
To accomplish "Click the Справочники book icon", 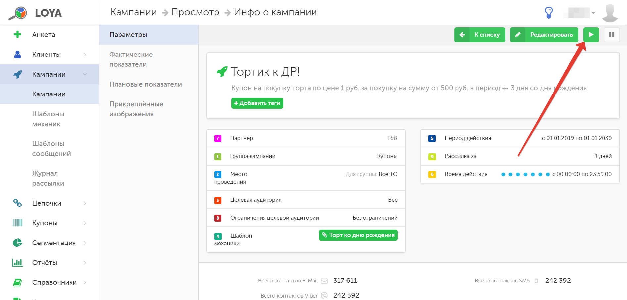I will pyautogui.click(x=17, y=282).
